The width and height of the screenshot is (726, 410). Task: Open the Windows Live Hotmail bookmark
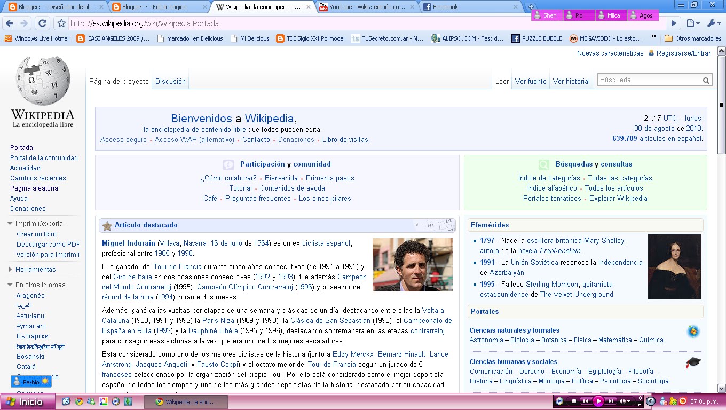pyautogui.click(x=37, y=38)
